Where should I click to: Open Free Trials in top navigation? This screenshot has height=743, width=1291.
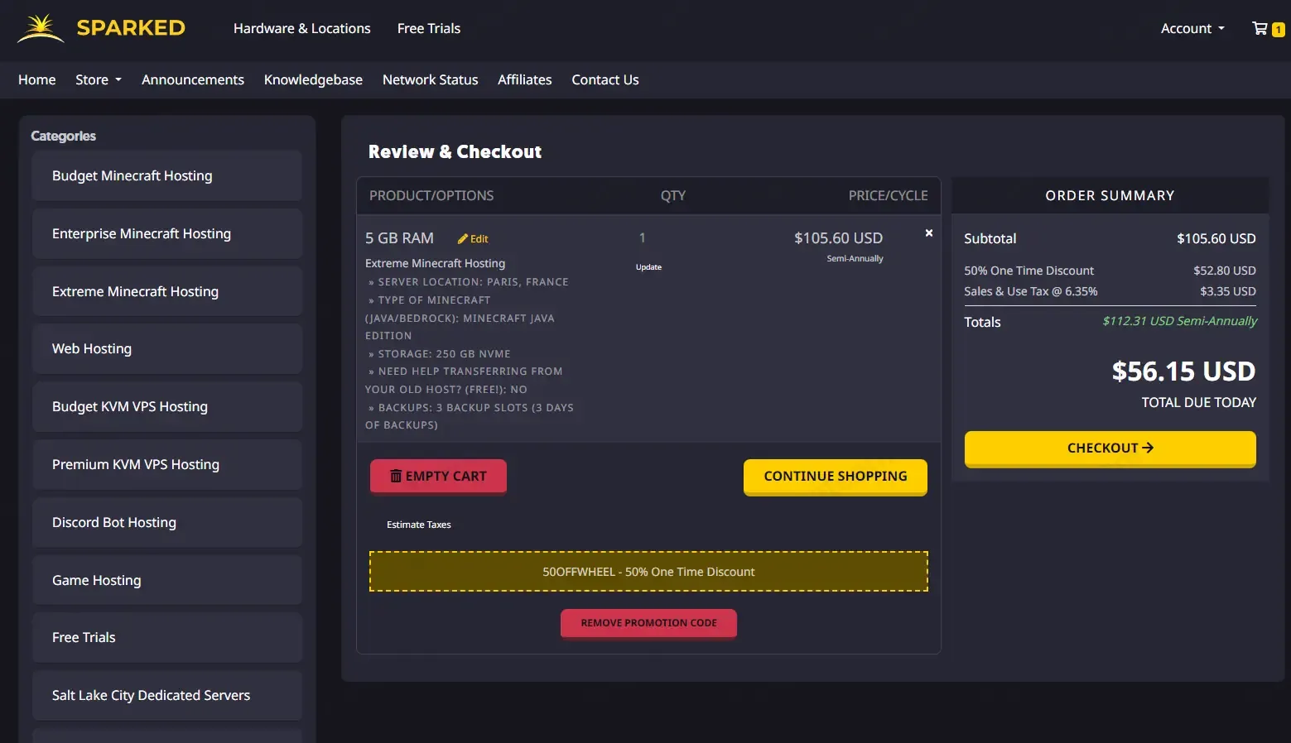click(x=429, y=28)
